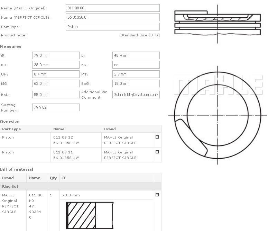Expand the 011 08 12 oversize piston row
Screen dimensions: 268x231
point(157,137)
